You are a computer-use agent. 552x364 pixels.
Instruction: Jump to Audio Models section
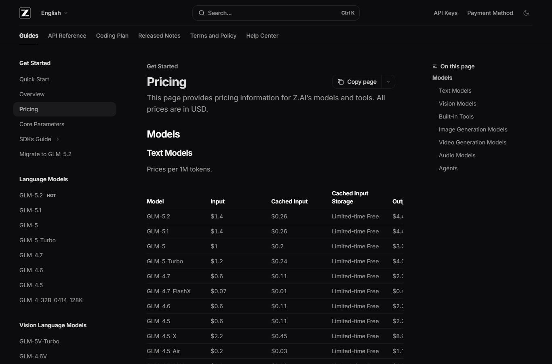(457, 155)
